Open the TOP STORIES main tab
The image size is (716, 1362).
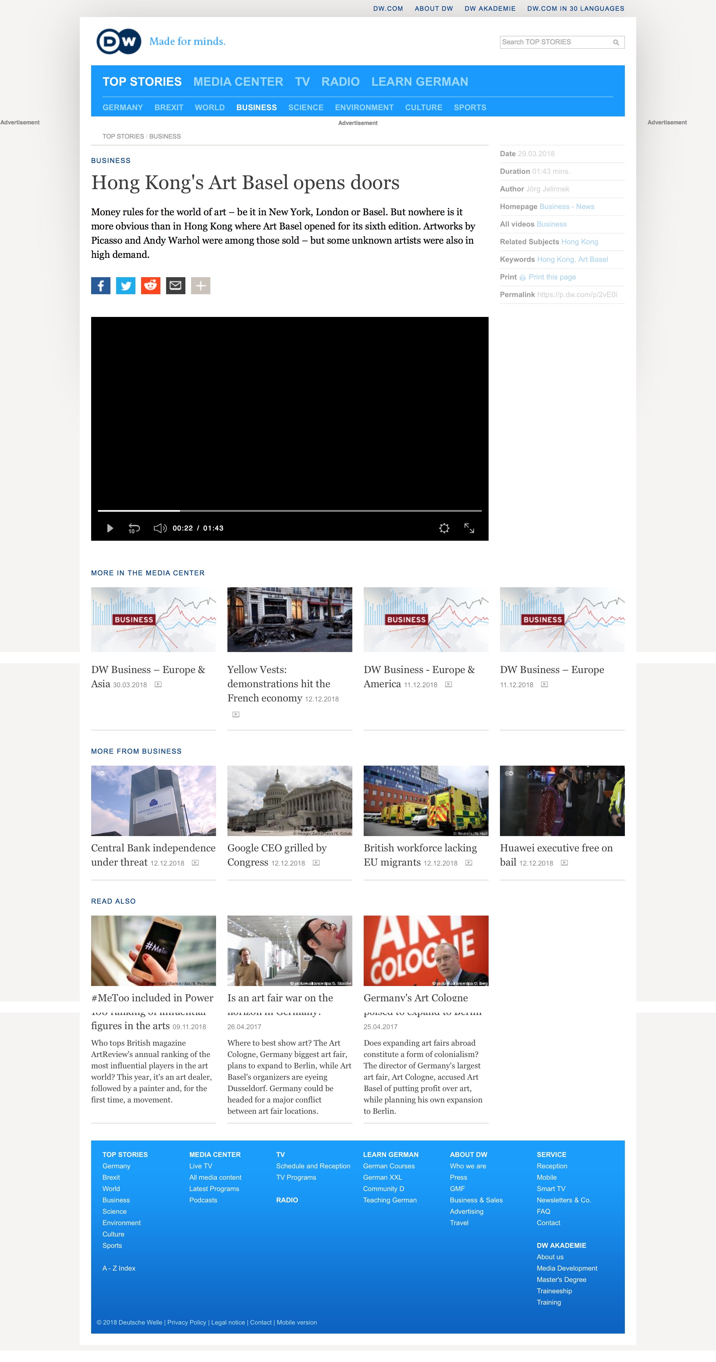[x=142, y=82]
